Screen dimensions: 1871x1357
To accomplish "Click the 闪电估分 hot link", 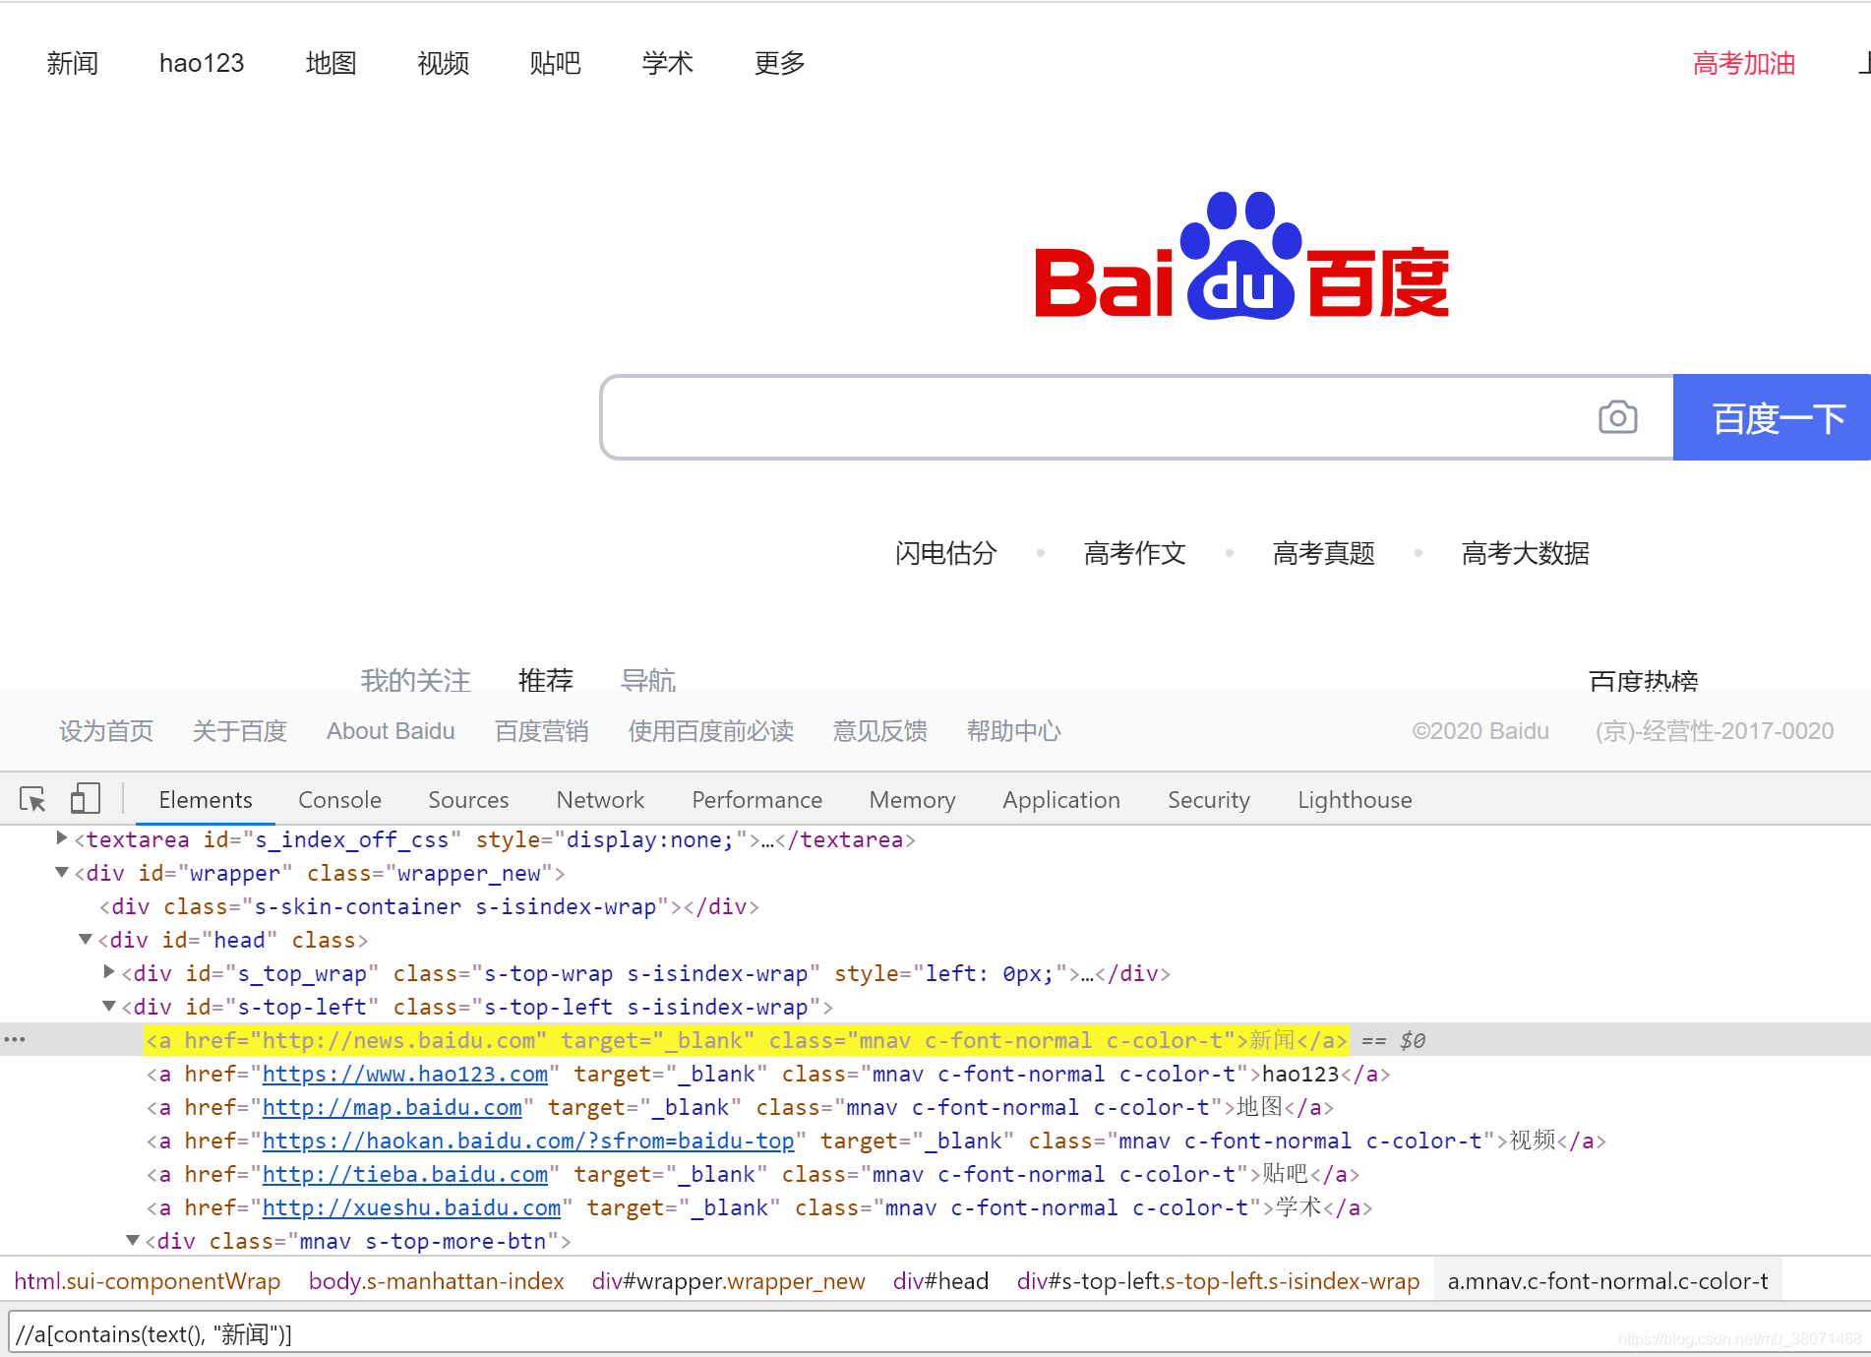I will [945, 553].
